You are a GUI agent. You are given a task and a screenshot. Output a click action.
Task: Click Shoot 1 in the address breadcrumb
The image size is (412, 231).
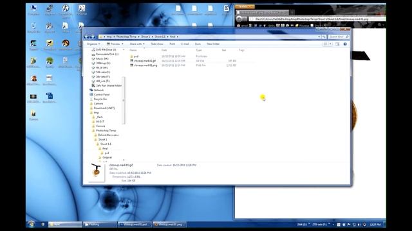(x=145, y=37)
